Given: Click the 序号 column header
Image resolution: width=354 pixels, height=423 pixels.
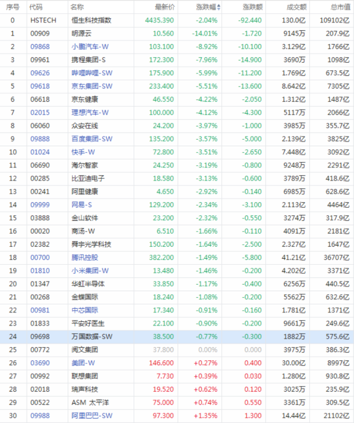Looking at the screenshot, I should (13, 7).
